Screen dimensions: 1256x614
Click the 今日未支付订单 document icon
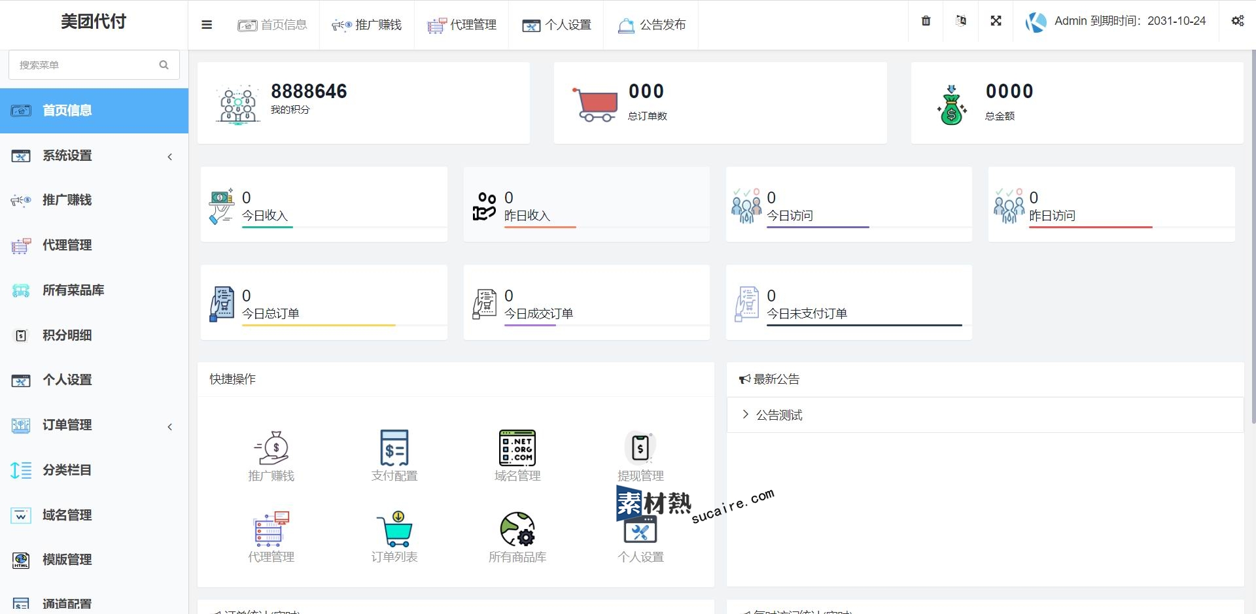[x=747, y=304]
